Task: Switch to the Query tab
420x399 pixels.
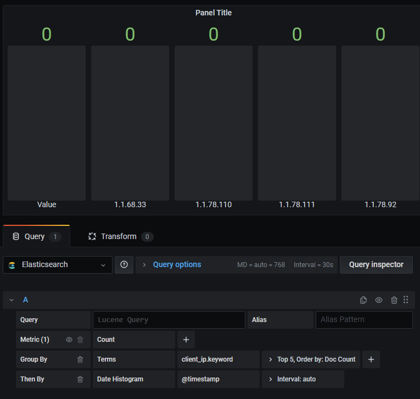Action: click(x=36, y=236)
